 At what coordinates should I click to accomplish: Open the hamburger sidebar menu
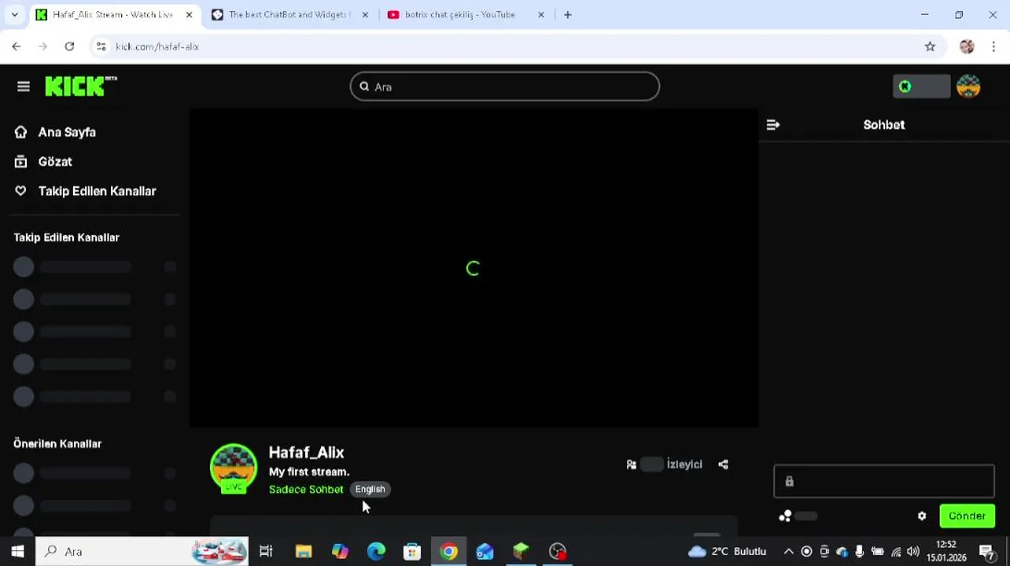tap(23, 86)
